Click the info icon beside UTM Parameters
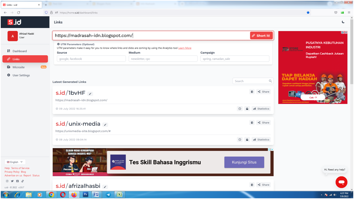The image size is (354, 199). (x=58, y=44)
